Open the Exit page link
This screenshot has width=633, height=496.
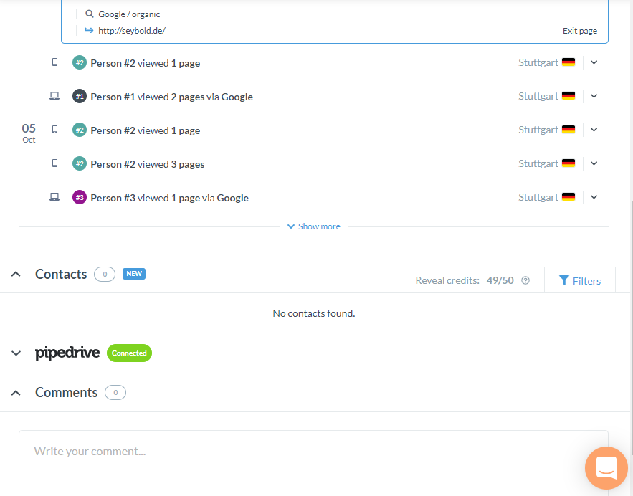579,30
